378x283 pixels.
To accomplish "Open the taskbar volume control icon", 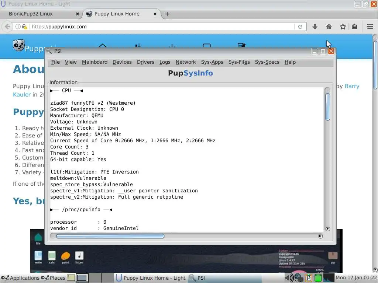I will pos(289,278).
